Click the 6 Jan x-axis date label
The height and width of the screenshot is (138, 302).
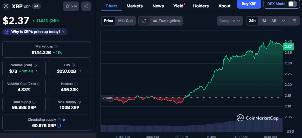[211, 137]
